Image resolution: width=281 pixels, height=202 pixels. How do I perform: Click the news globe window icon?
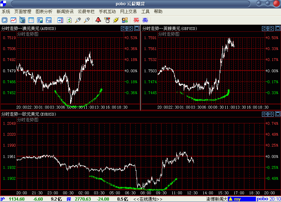coord(40,20)
